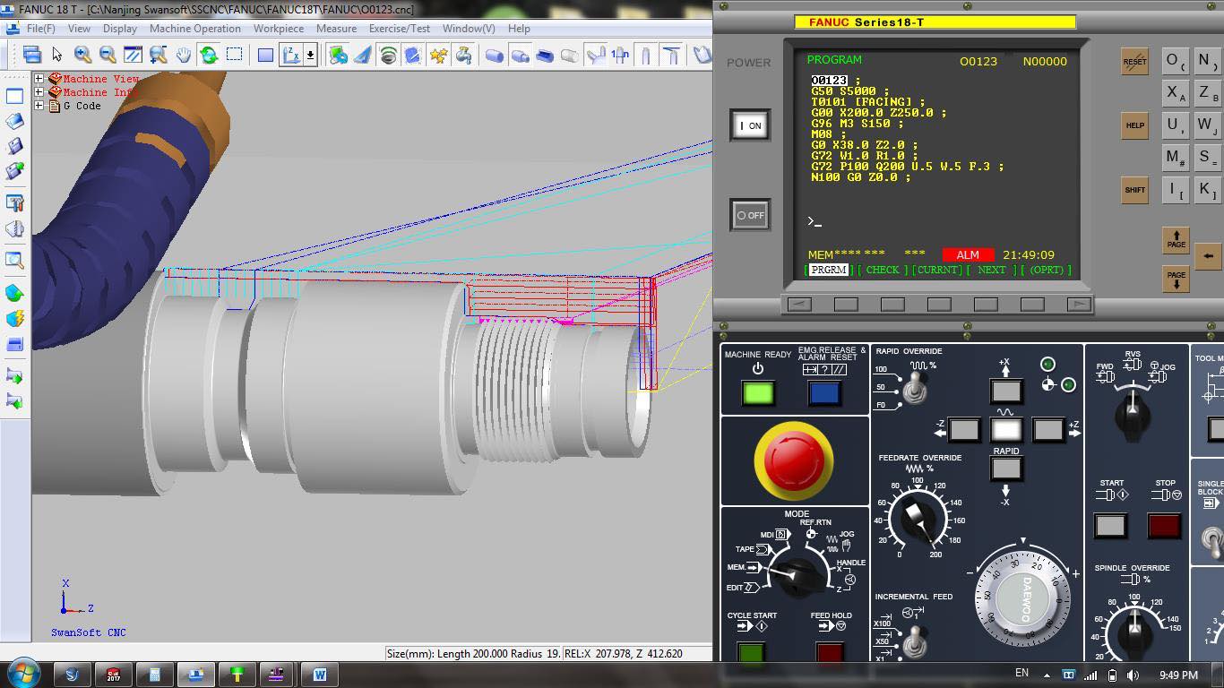Expand the Machine View tree node
1224x688 pixels.
pos(39,79)
